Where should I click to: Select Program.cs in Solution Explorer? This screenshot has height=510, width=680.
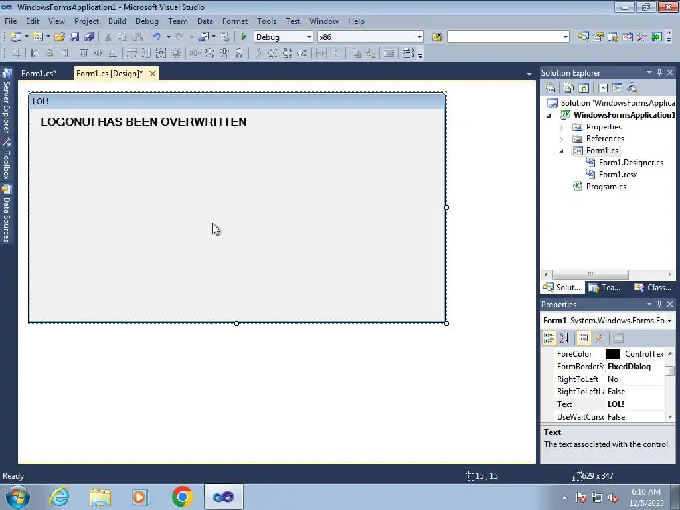point(606,187)
